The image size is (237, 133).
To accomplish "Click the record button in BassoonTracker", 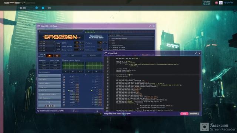I will click(57, 56).
